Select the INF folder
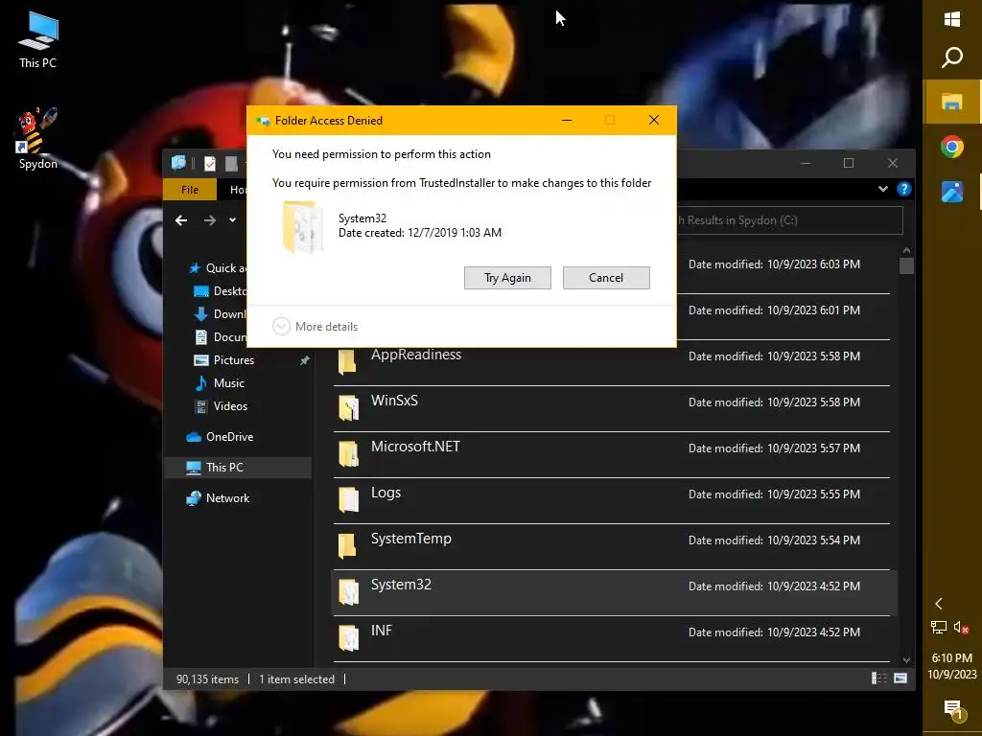This screenshot has height=736, width=982. click(x=611, y=638)
